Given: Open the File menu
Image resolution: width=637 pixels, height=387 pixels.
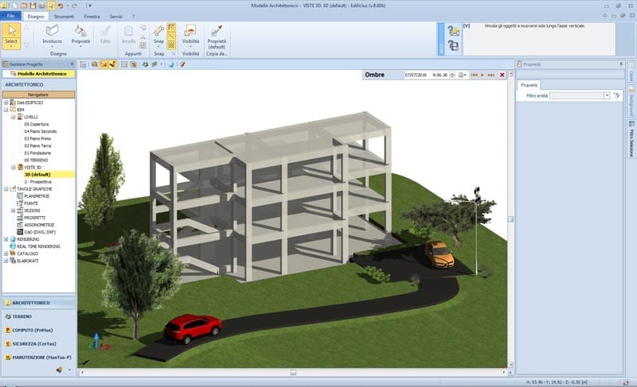Looking at the screenshot, I should coord(10,16).
